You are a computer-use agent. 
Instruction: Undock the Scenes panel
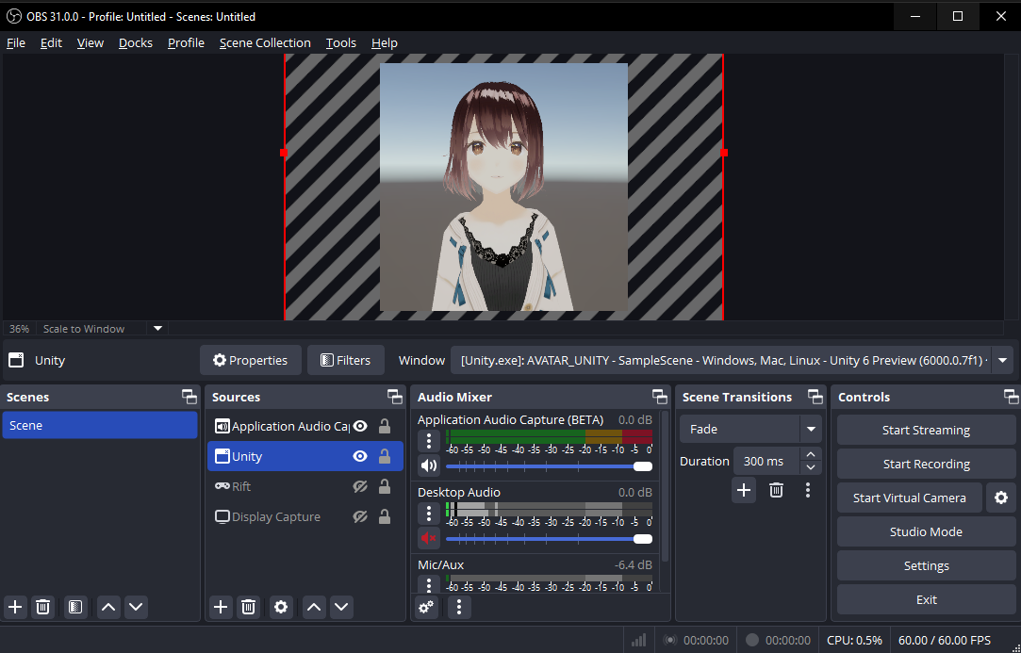(189, 397)
